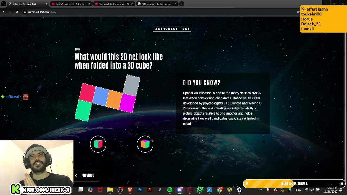Open Copilot from the taskbar
The image size is (347, 195).
point(90,190)
